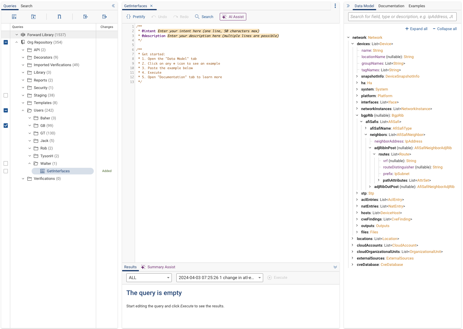
Task: Check the Staging folder checkbox
Action: coord(6,95)
